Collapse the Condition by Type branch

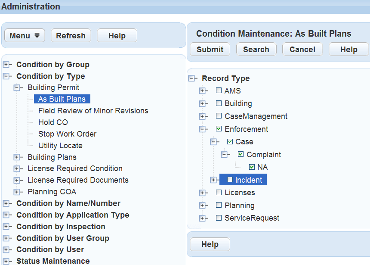(x=8, y=76)
